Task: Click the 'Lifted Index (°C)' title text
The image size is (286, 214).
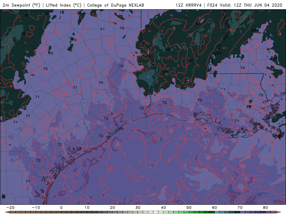Action: point(64,5)
